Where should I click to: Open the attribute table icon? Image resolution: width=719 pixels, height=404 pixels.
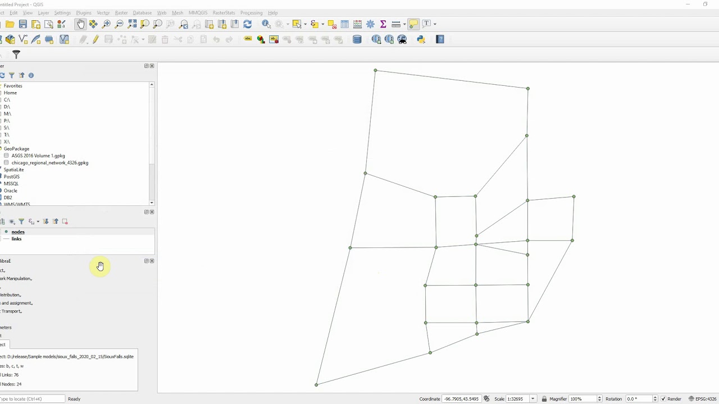[344, 24]
